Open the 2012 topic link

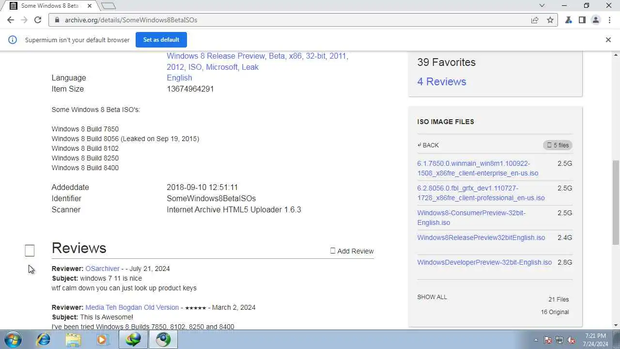175,67
